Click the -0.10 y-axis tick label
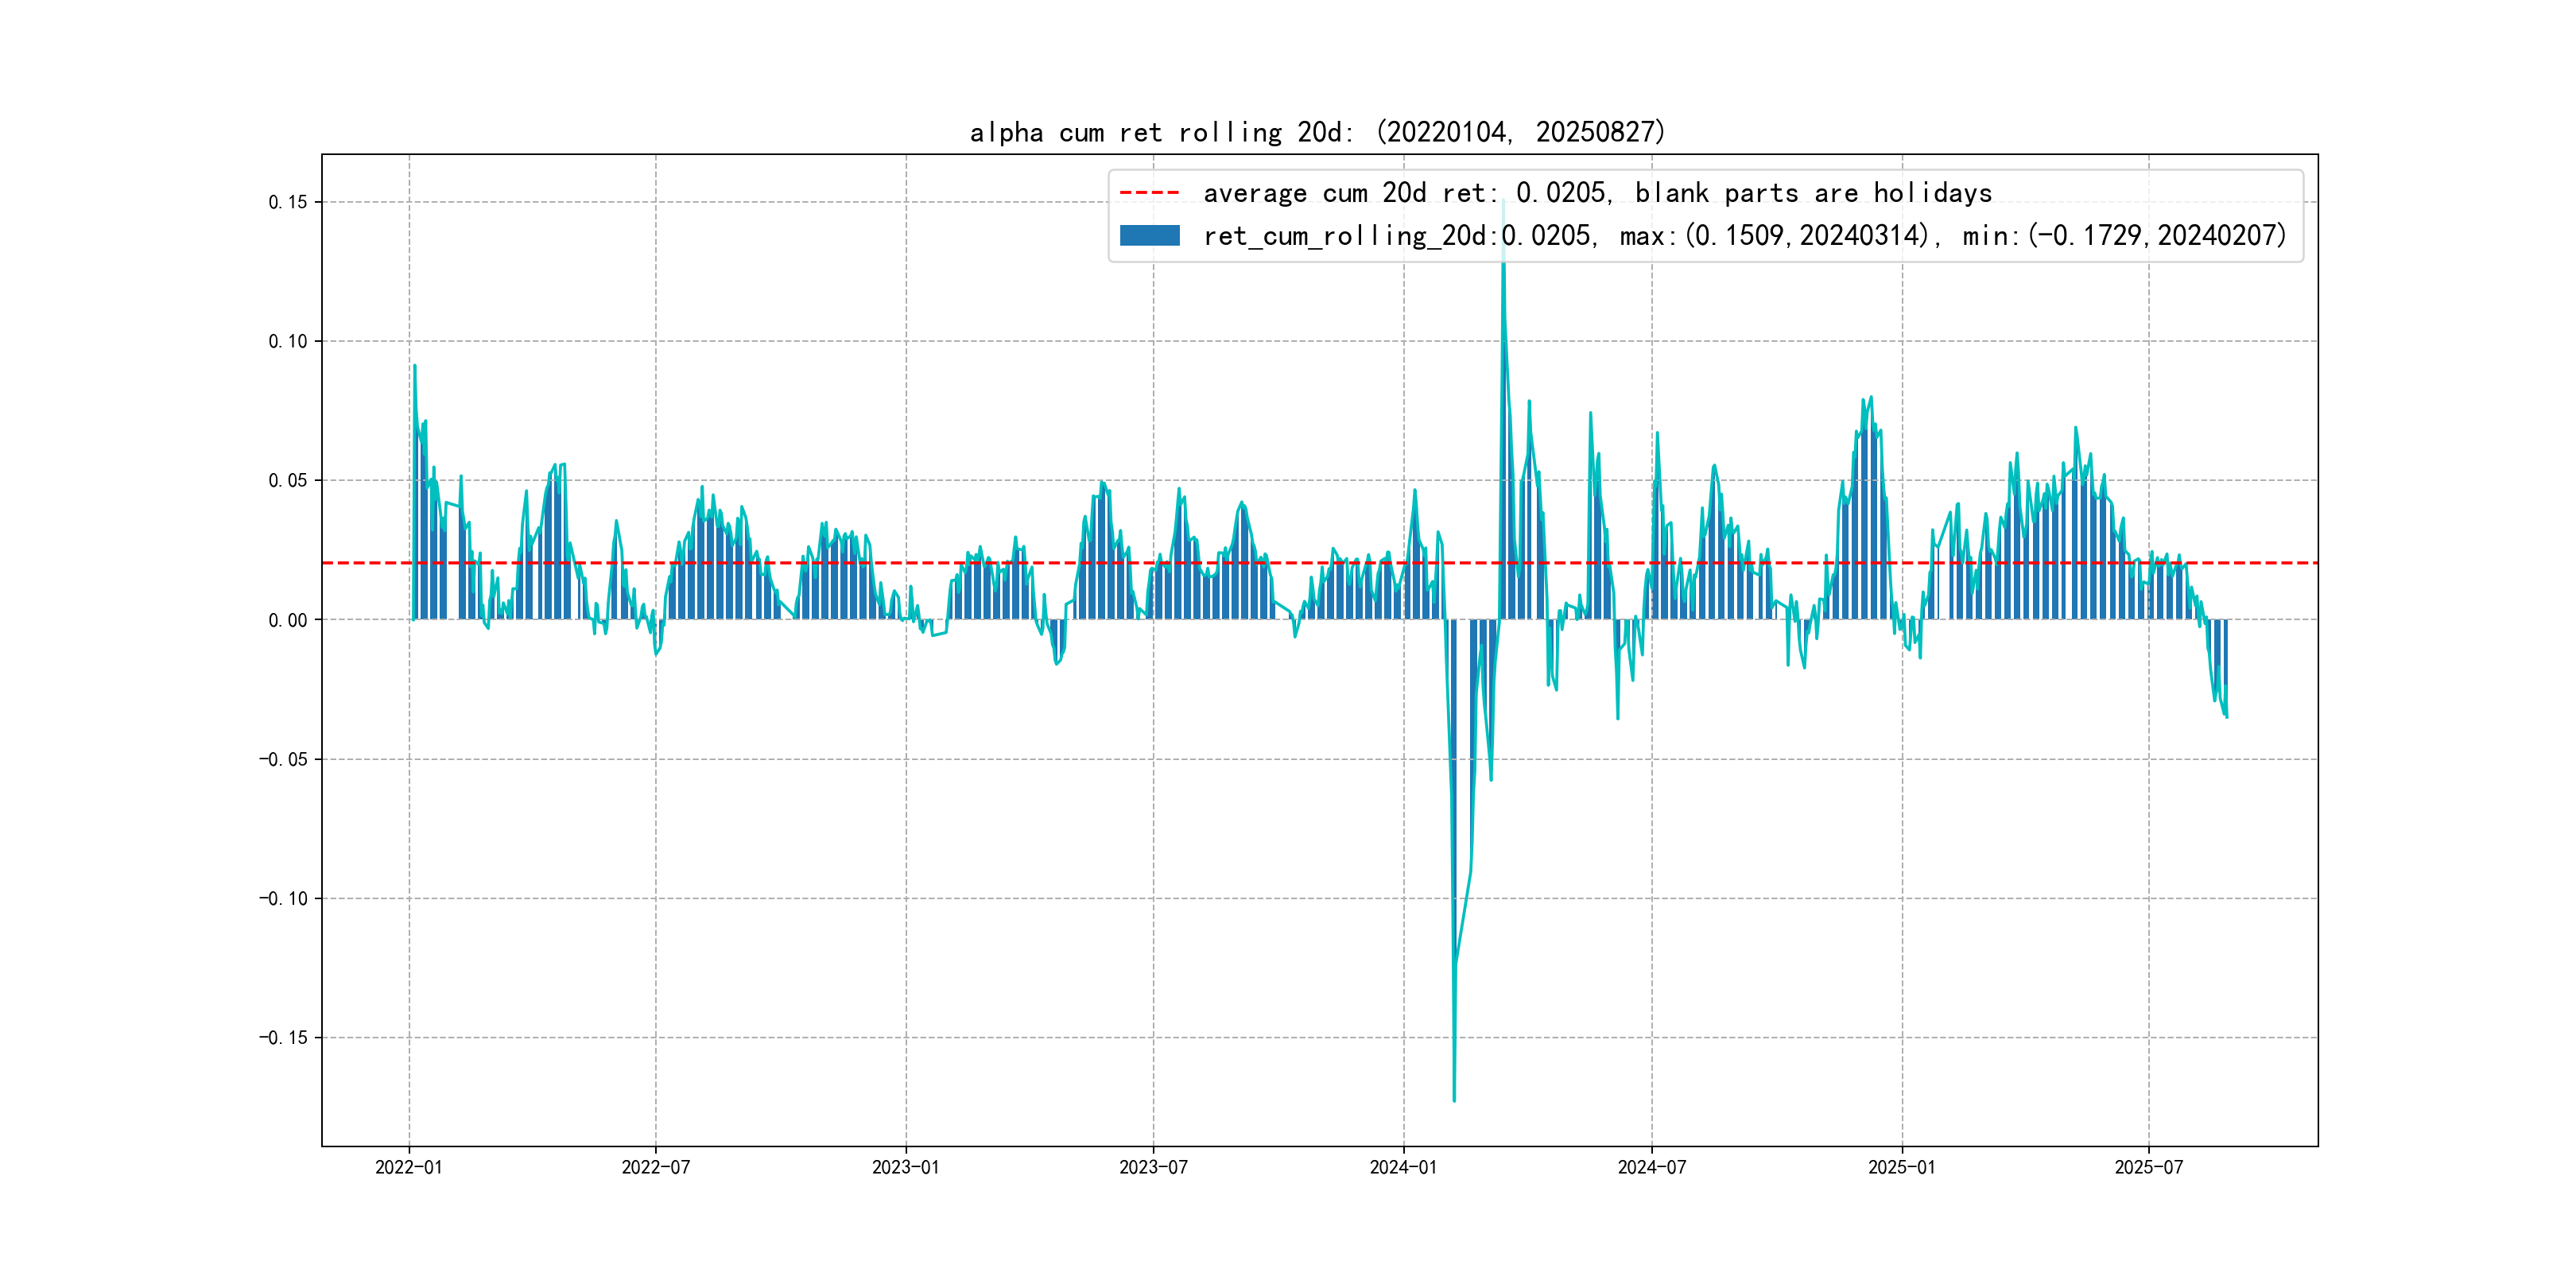 coord(283,898)
